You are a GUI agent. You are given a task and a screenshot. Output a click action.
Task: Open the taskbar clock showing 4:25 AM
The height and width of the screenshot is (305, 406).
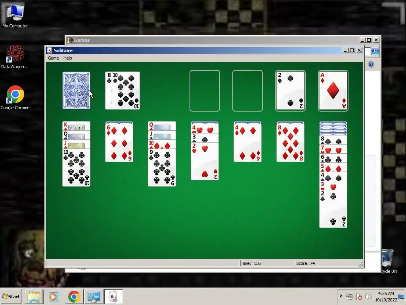(386, 296)
